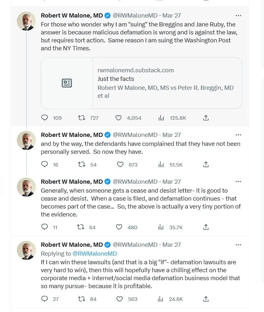Like the tweet with 563 likes
Screen dimensions: 264x312
[x=120, y=299]
